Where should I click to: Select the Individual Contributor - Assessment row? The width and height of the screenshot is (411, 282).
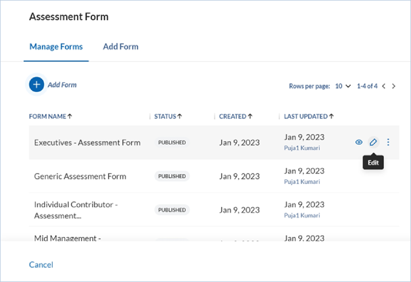76,210
